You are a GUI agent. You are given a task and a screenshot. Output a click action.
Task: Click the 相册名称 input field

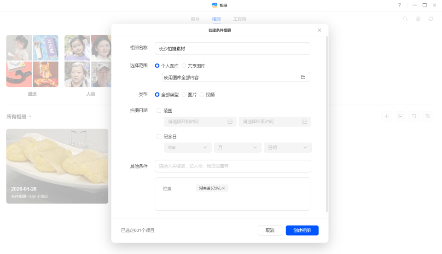(232, 49)
